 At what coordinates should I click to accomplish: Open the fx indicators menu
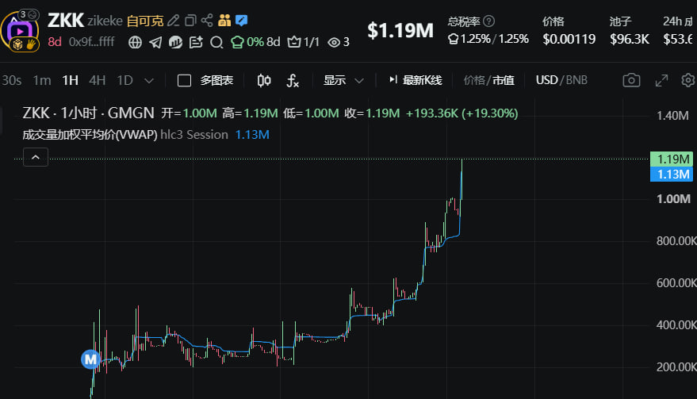click(293, 80)
